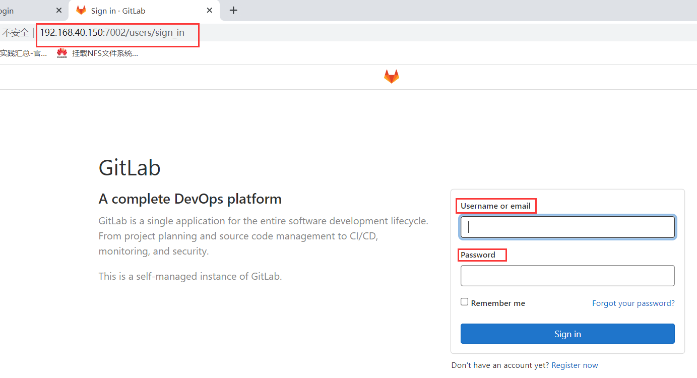This screenshot has width=697, height=378.
Task: Click 'A complete DevOps platform' heading
Action: coord(190,199)
